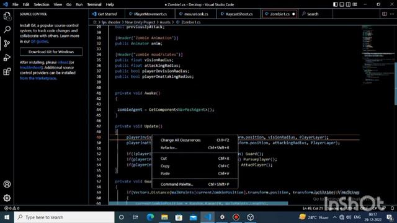The image size is (397, 223).
Task: Open the Git guides link
Action: coord(39,42)
